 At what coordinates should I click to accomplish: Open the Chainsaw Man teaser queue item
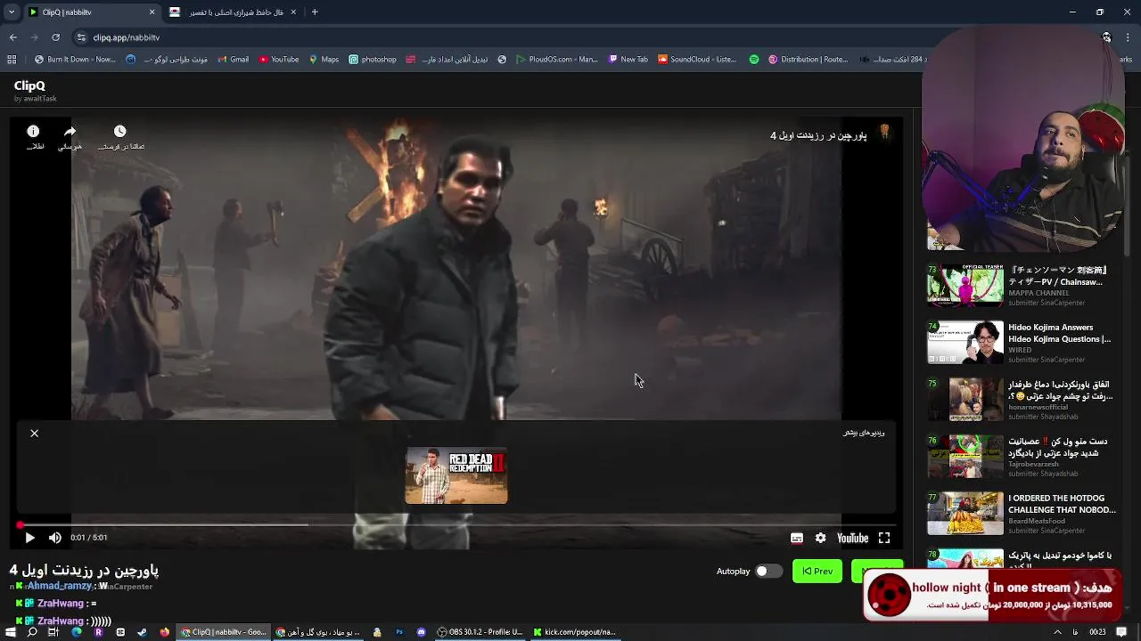pos(1020,285)
